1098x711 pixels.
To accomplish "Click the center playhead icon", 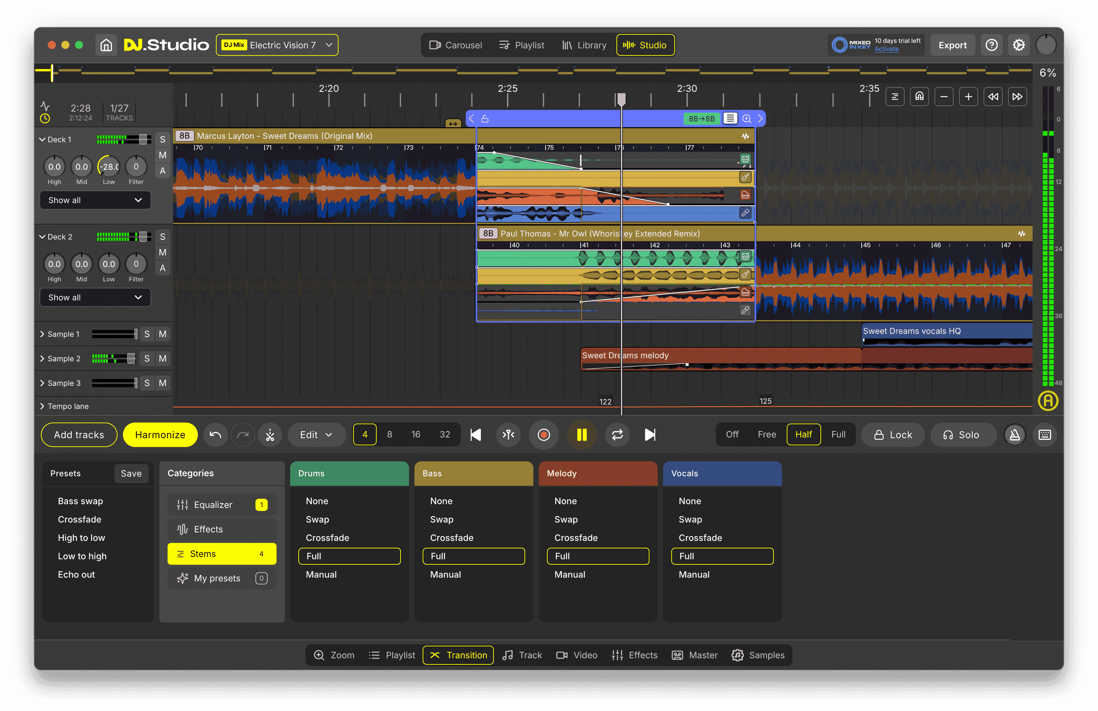I will point(508,434).
